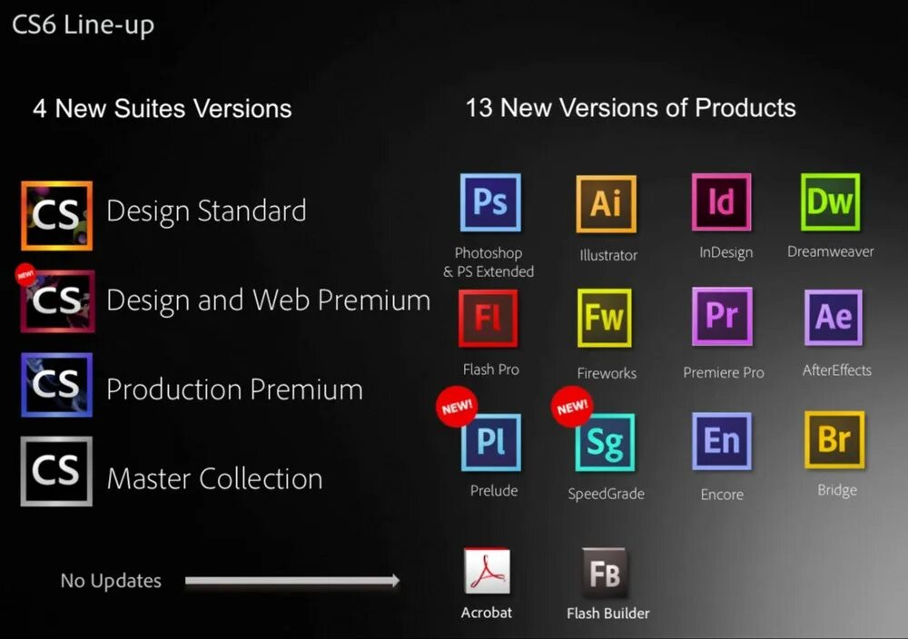The height and width of the screenshot is (639, 908).
Task: Click the blue Production Premium CS icon
Action: 56,385
